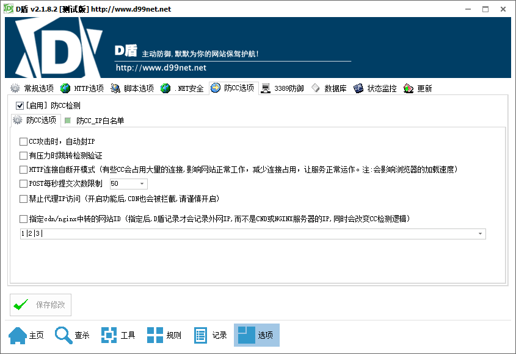Viewport: 516px width, 354px height.
Task: Expand the website ID list dropdown arrow
Action: point(480,233)
